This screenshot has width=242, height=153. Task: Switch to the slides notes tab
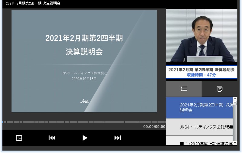(219, 89)
